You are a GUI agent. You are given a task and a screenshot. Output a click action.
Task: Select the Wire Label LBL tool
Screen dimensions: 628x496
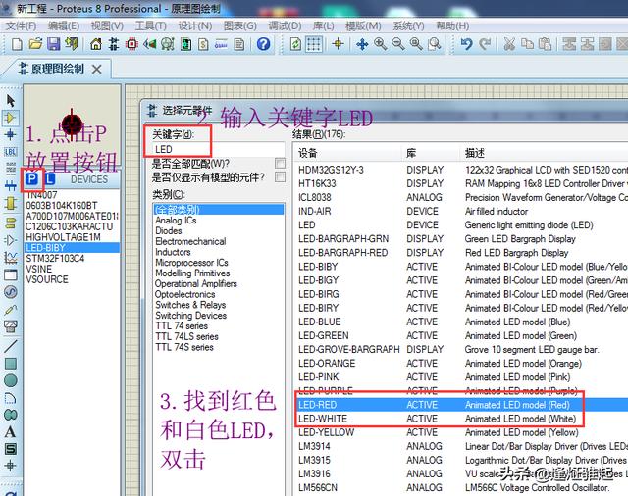point(11,152)
